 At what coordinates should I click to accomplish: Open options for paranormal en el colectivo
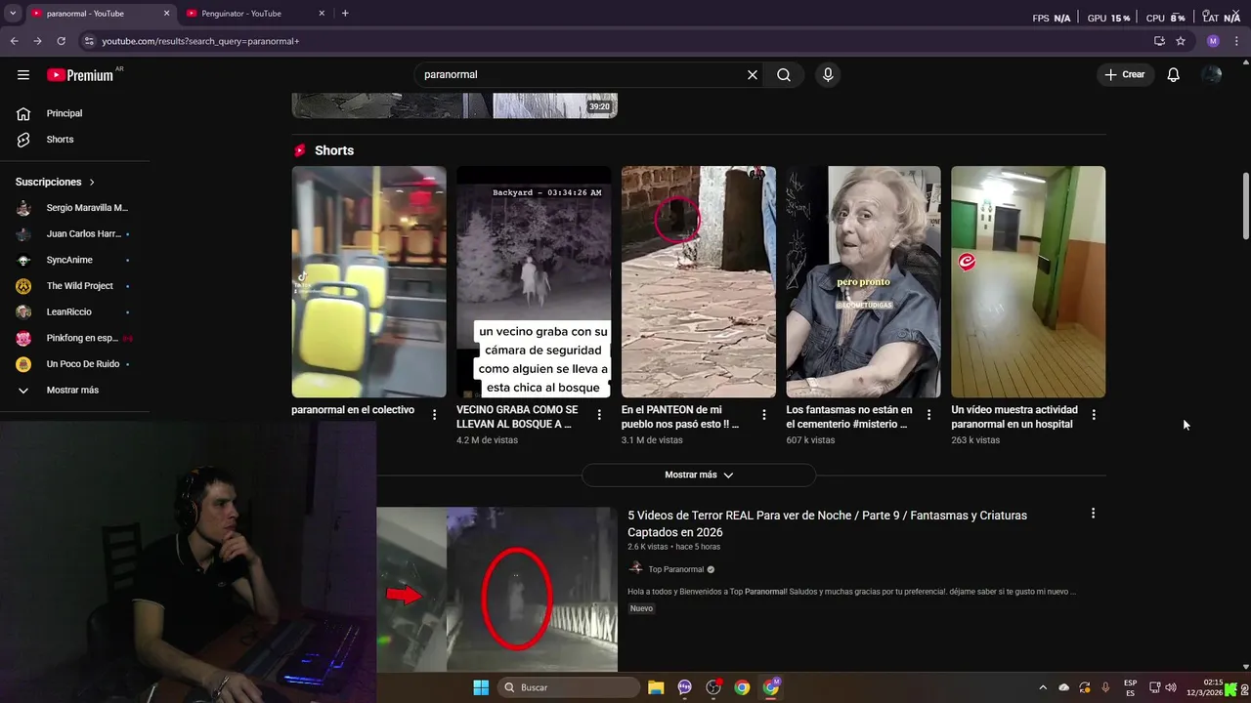(434, 415)
